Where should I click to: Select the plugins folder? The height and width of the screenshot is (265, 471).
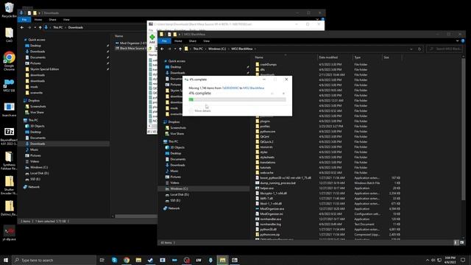pyautogui.click(x=265, y=121)
